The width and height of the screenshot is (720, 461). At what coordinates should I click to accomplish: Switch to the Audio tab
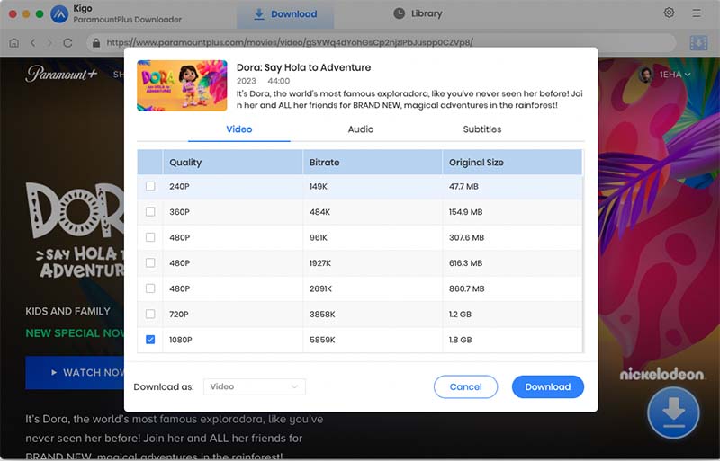pos(361,129)
